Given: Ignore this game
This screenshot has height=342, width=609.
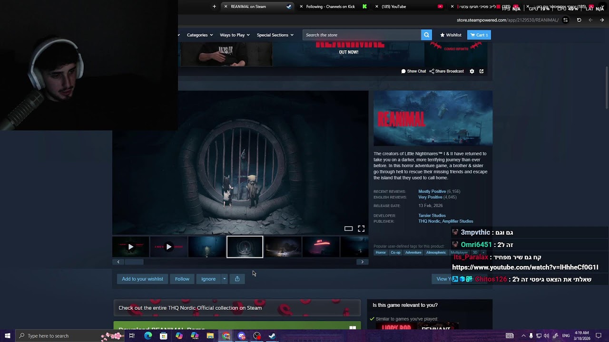Looking at the screenshot, I should [x=208, y=279].
